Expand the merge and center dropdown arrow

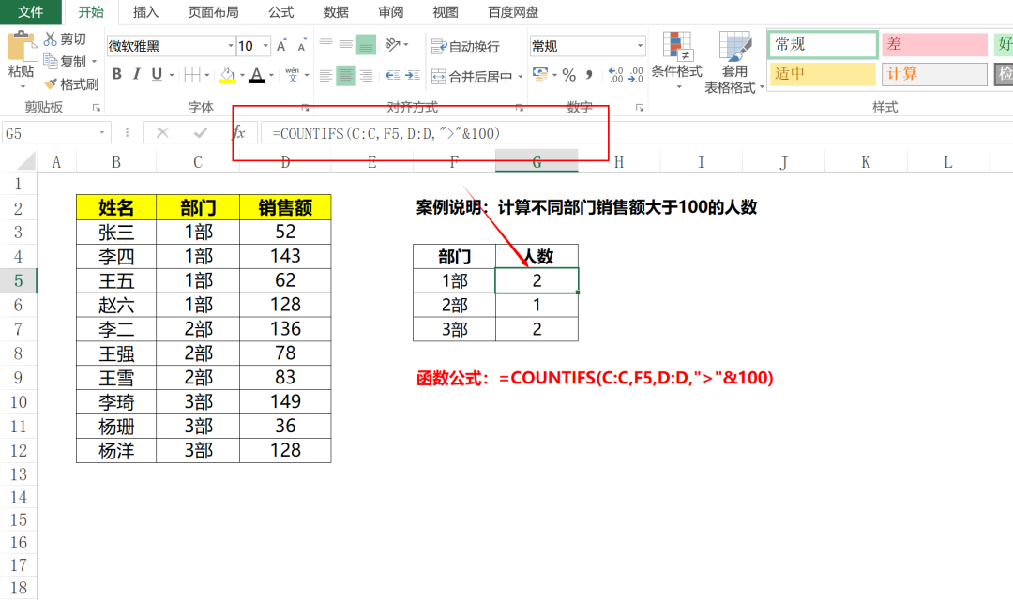pyautogui.click(x=521, y=77)
